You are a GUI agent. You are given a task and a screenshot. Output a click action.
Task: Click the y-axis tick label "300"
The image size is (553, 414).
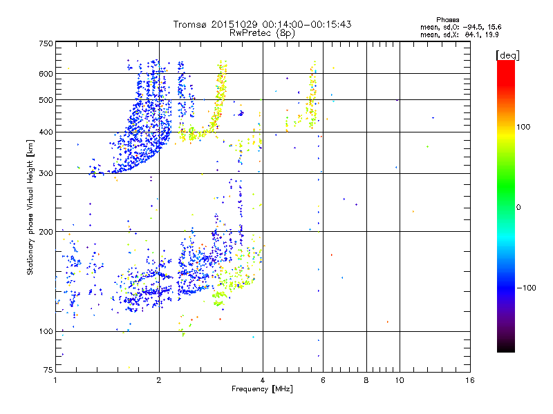46,173
